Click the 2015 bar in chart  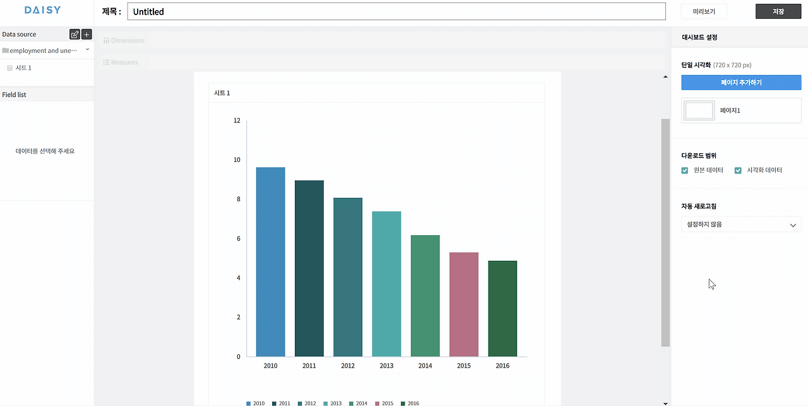tap(464, 304)
